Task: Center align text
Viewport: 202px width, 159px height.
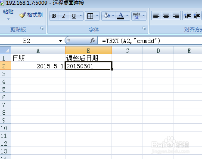Action: click(x=166, y=15)
